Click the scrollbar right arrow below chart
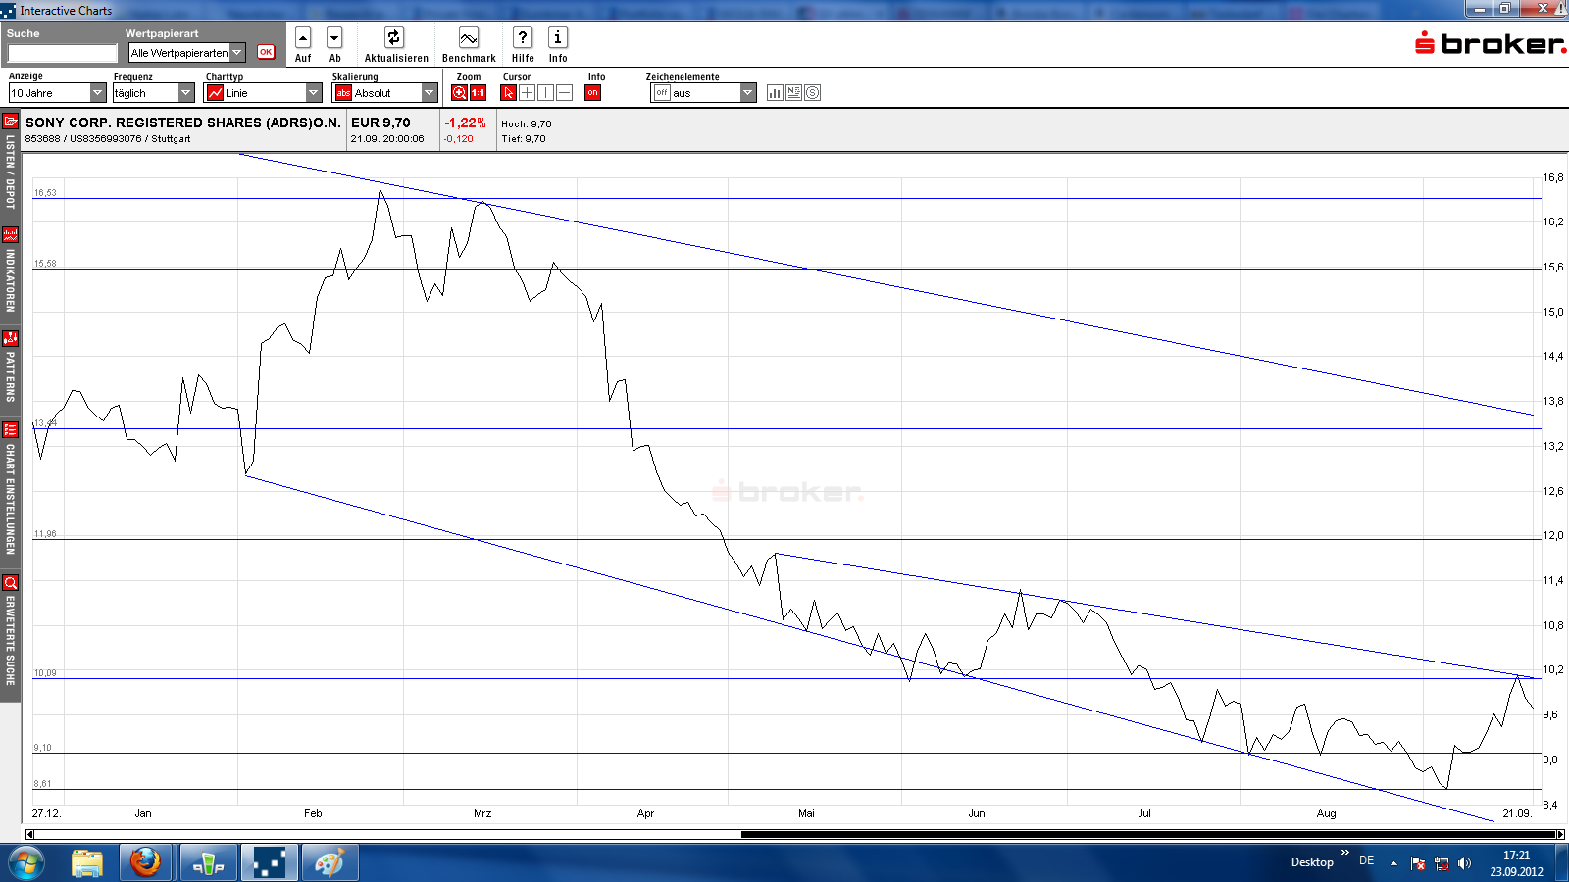 [x=1561, y=835]
